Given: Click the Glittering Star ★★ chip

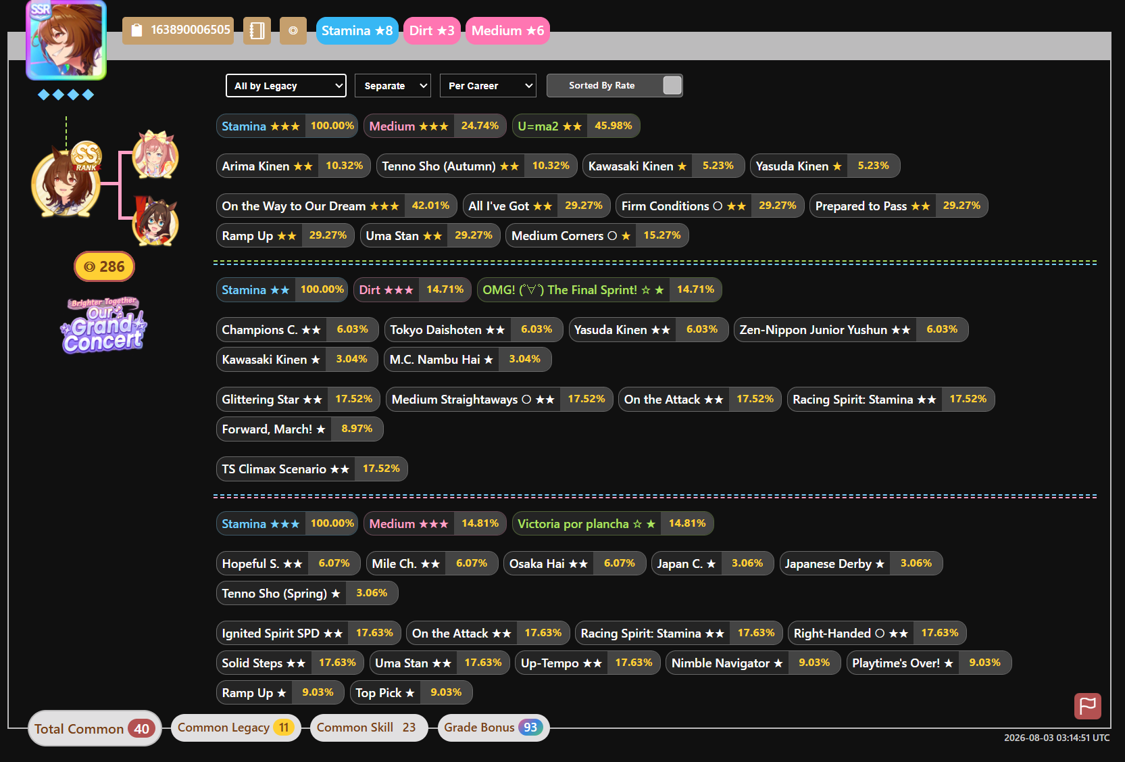Looking at the screenshot, I should coord(299,399).
